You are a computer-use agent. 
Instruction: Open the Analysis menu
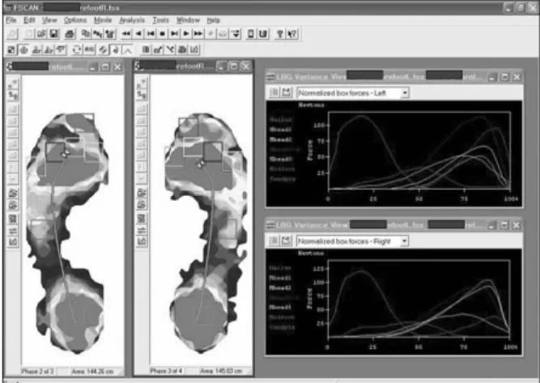[132, 20]
